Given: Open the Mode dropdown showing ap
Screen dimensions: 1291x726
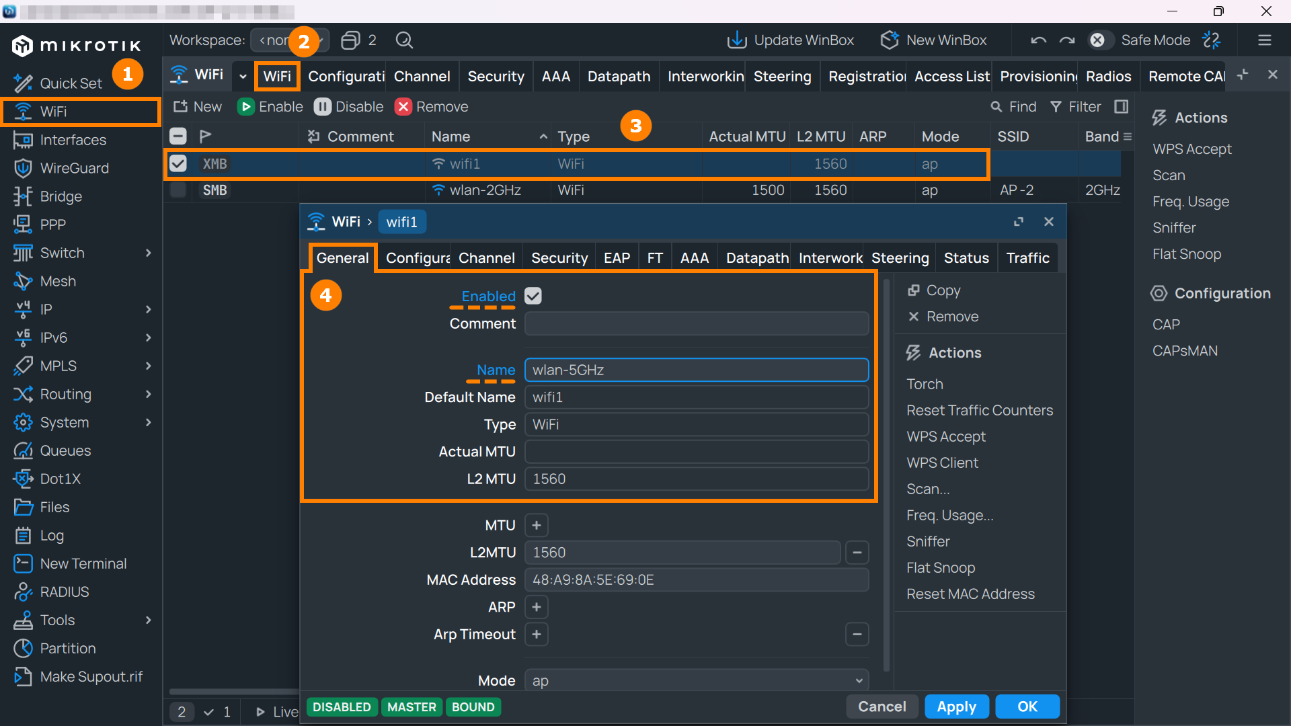Looking at the screenshot, I should click(x=697, y=680).
